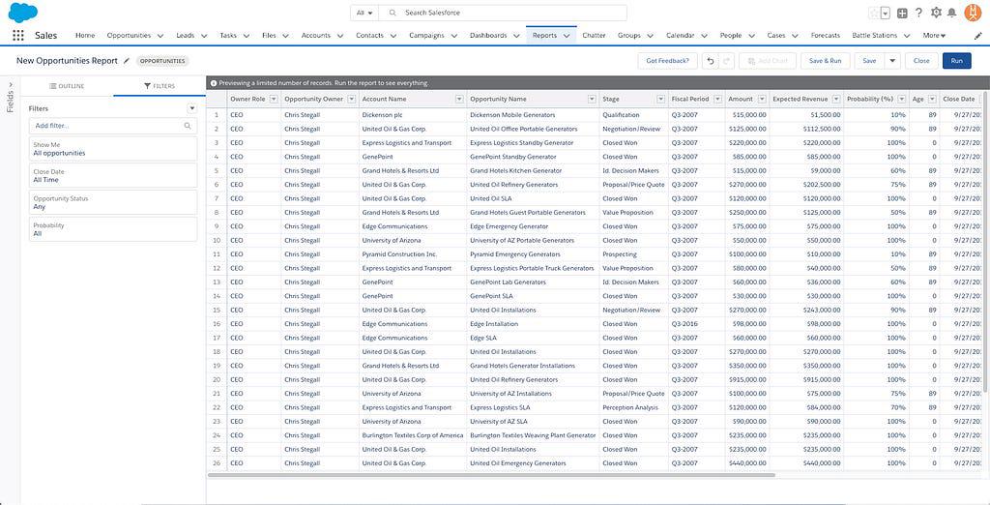Viewport: 990px width, 505px height.
Task: Click the pencil icon to edit the nav bar
Action: click(977, 36)
